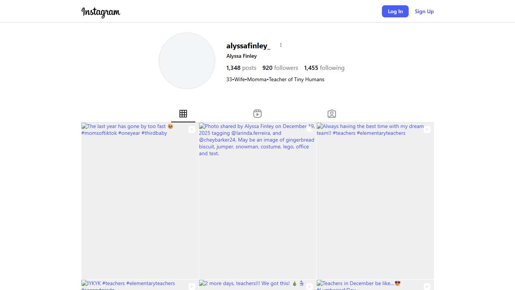The height and width of the screenshot is (290, 515).
Task: Click the 1,348 posts count
Action: point(241,68)
